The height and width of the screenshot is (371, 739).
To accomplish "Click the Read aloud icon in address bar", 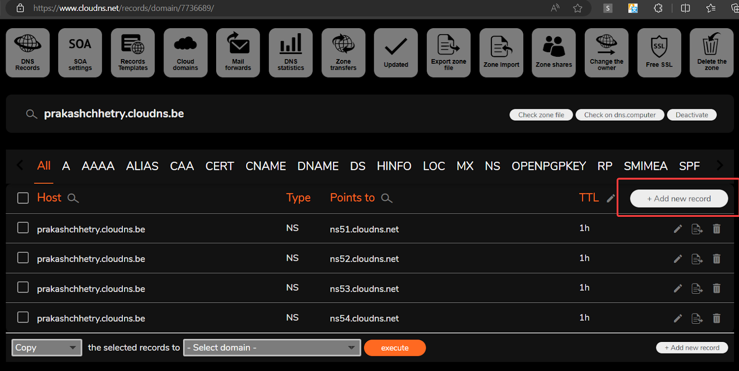I will [x=555, y=8].
